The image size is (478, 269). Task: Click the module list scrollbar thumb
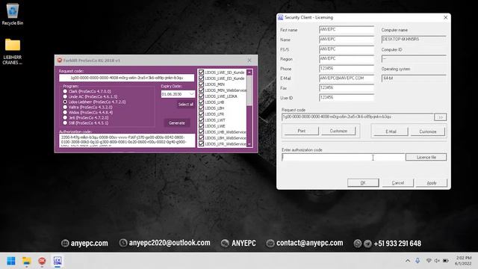tap(249, 90)
